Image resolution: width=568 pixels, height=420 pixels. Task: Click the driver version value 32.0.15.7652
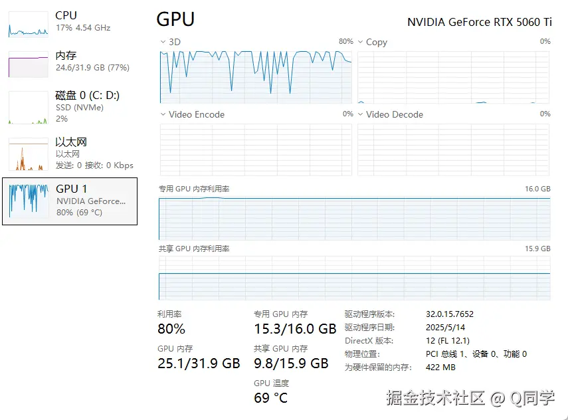(x=450, y=314)
